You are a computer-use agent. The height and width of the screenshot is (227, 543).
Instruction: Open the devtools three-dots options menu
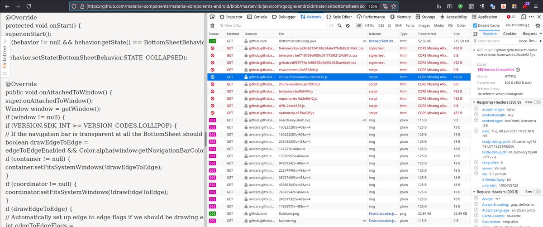531,17
